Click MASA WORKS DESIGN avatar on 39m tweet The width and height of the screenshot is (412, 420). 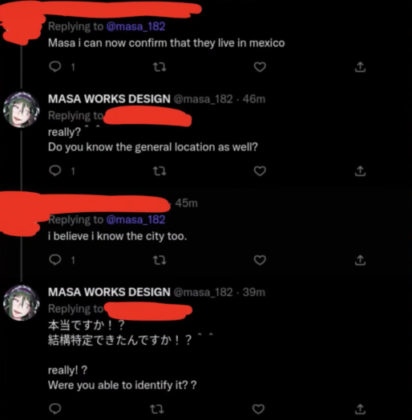pos(22,302)
